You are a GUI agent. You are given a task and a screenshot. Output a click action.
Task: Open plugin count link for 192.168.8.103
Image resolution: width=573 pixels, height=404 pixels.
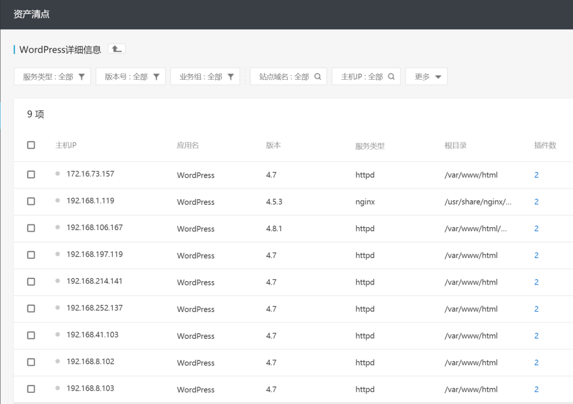pos(536,389)
